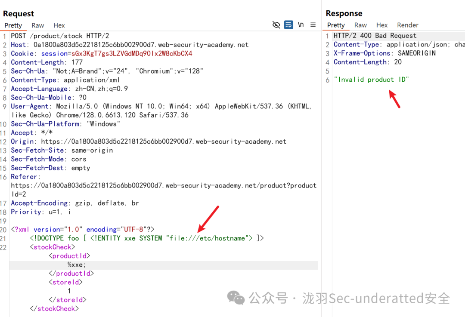Click the Content-Length 177 value
Image resolution: width=465 pixels, height=317 pixels.
(x=77, y=62)
